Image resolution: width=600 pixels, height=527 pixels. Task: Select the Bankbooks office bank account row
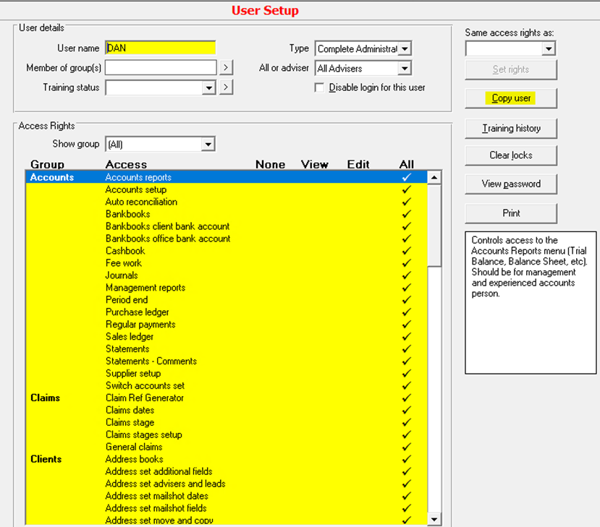point(226,239)
